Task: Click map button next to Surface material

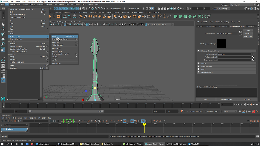Action: [x=253, y=54]
